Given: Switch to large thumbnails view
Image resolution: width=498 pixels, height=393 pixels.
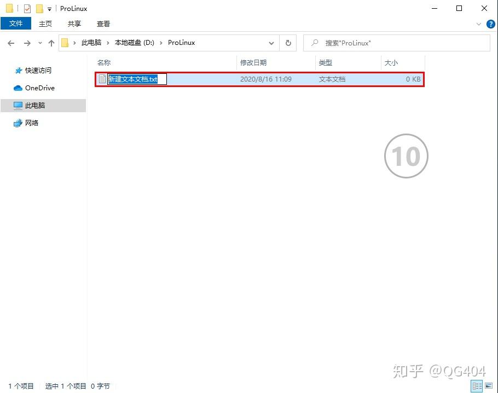Looking at the screenshot, I should pyautogui.click(x=488, y=386).
